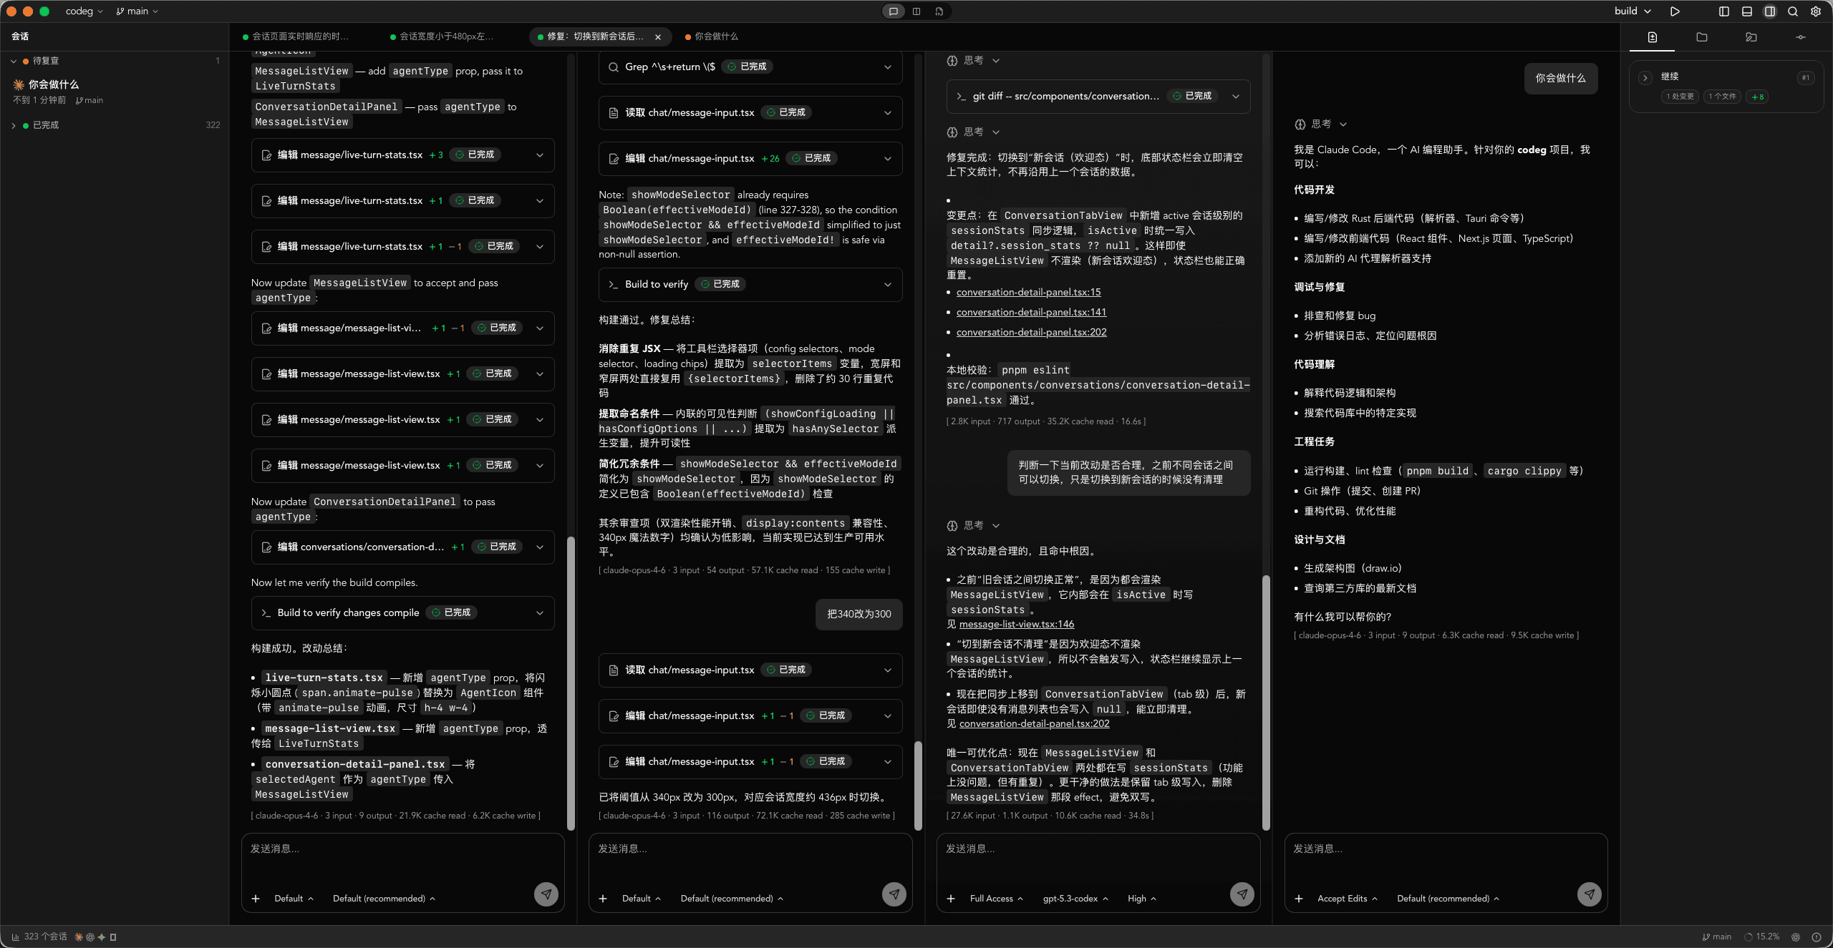Open the High reasoning effort dropdown
This screenshot has height=948, width=1833.
click(x=1141, y=899)
